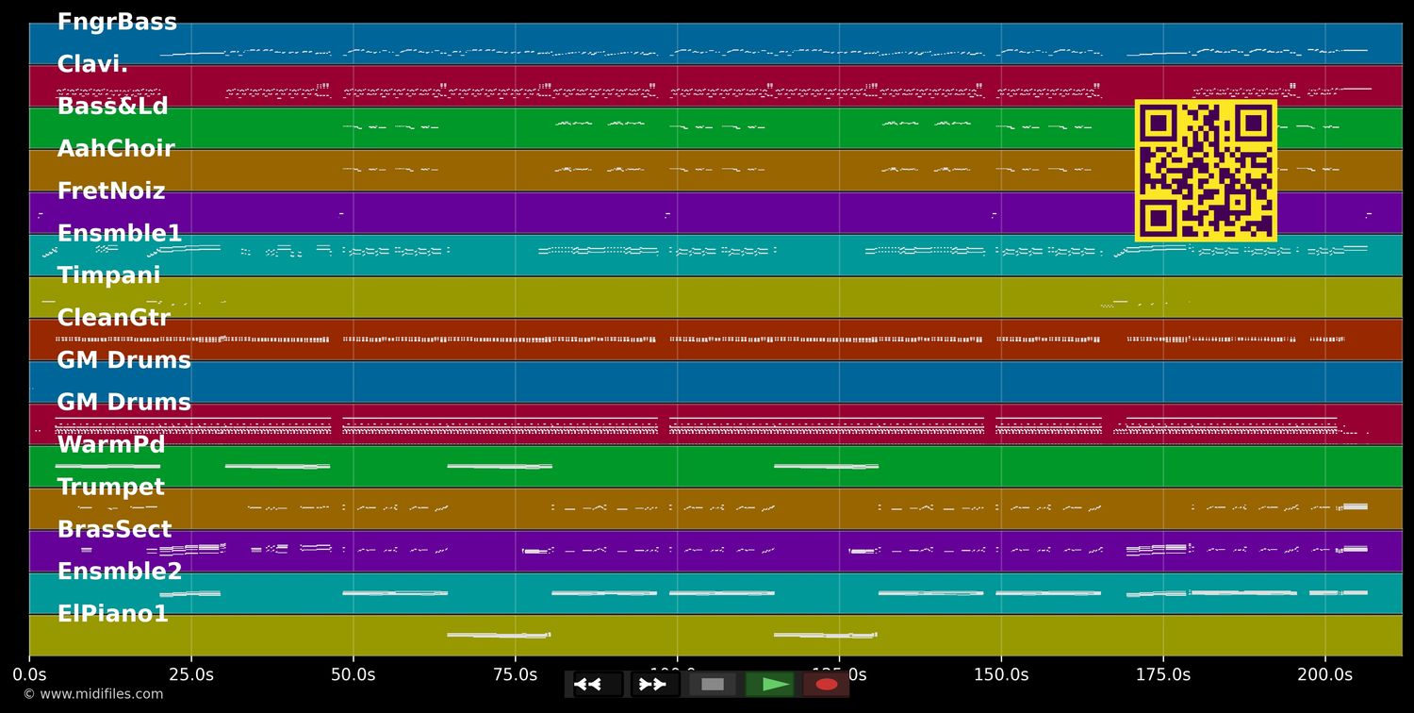The height and width of the screenshot is (713, 1414).
Task: Jump to the 50.0s timeline marker
Action: pos(353,674)
